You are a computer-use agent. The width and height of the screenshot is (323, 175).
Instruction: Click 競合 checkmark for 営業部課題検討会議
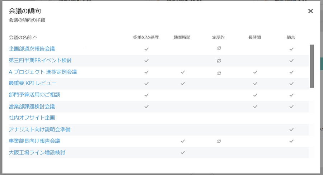click(291, 107)
